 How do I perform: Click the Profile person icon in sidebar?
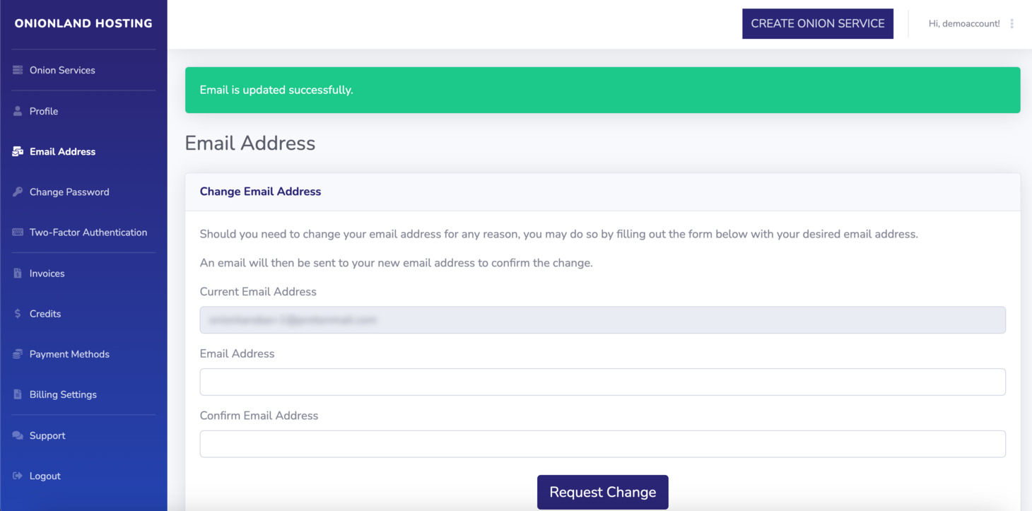tap(16, 110)
